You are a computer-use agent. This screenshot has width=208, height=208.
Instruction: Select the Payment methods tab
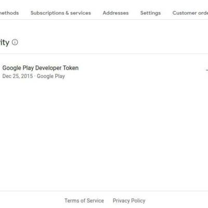click(9, 13)
